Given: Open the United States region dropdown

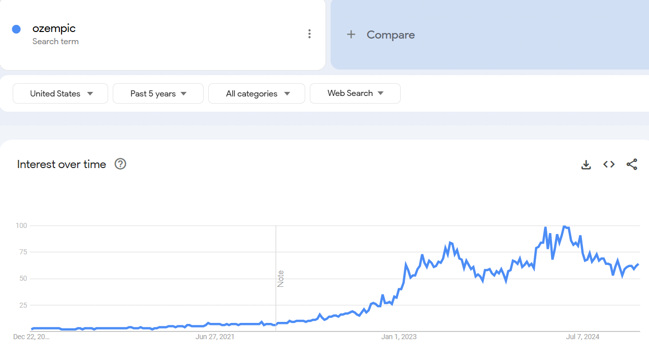Looking at the screenshot, I should click(x=60, y=93).
